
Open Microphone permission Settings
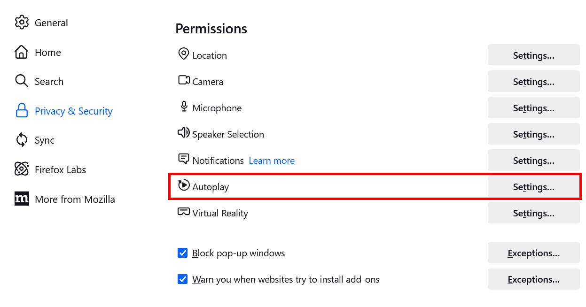(x=533, y=108)
